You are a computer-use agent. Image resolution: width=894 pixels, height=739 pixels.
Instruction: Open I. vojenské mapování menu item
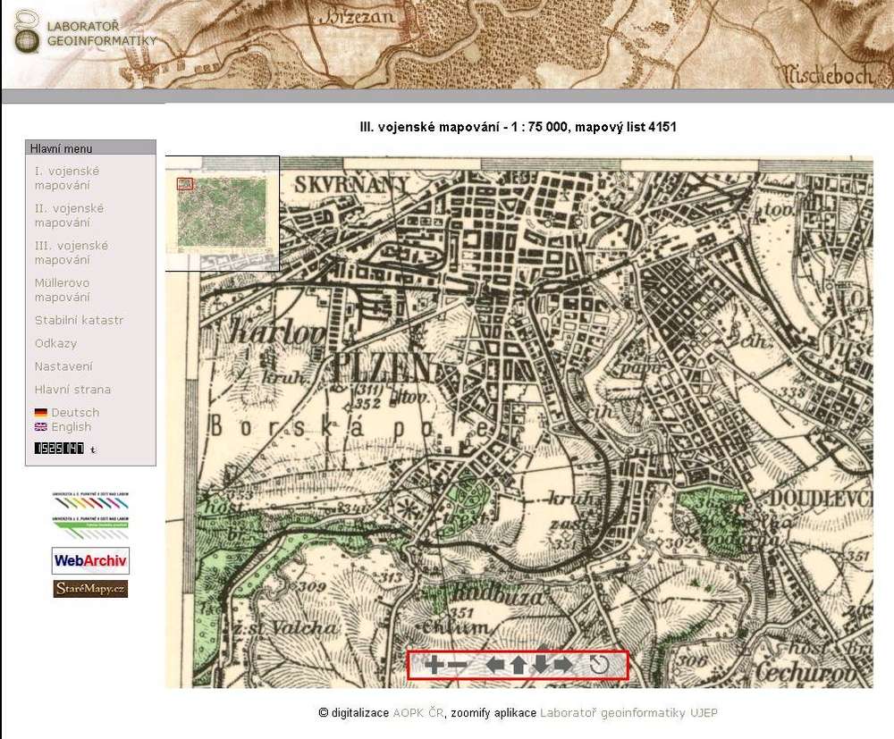67,178
